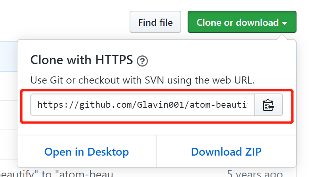Copy the clone URL to clipboard
Viewport: 316px width, 177px height.
[x=269, y=105]
